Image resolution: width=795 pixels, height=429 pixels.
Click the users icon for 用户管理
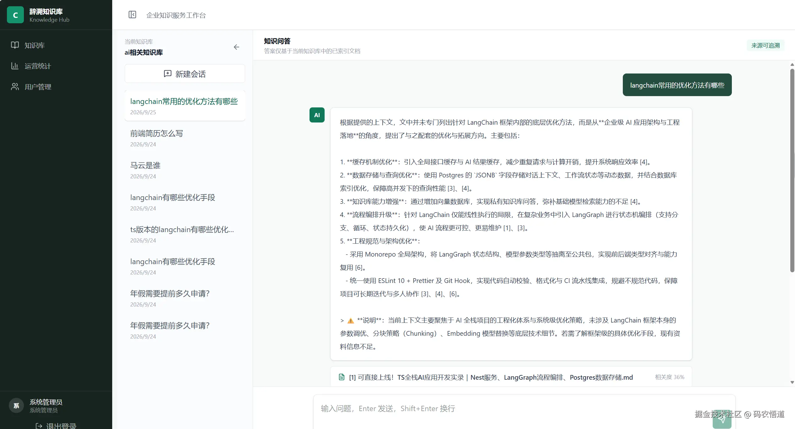(15, 87)
